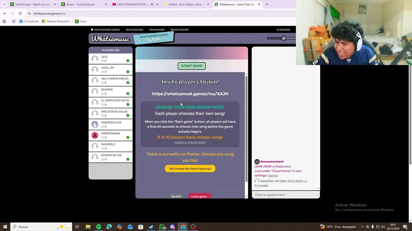Click JEICI's player avatar
Viewport: 412px width, 231px height.
coord(95,59)
